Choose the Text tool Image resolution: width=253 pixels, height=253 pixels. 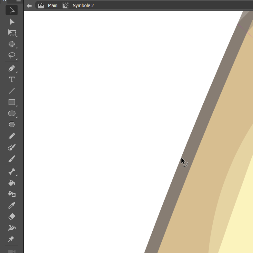12,80
